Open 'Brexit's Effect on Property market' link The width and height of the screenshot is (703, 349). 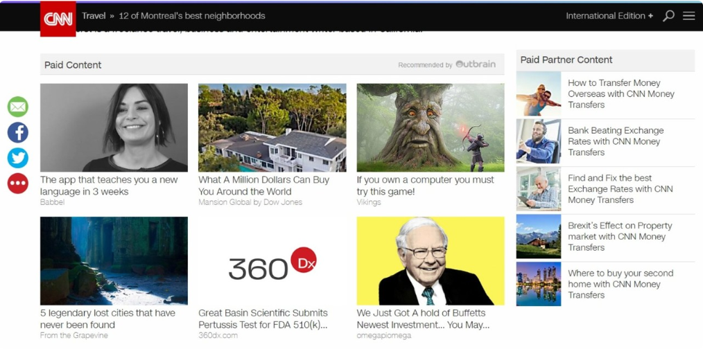(620, 236)
